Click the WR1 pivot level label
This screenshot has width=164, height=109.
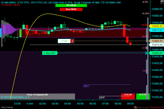86,86
